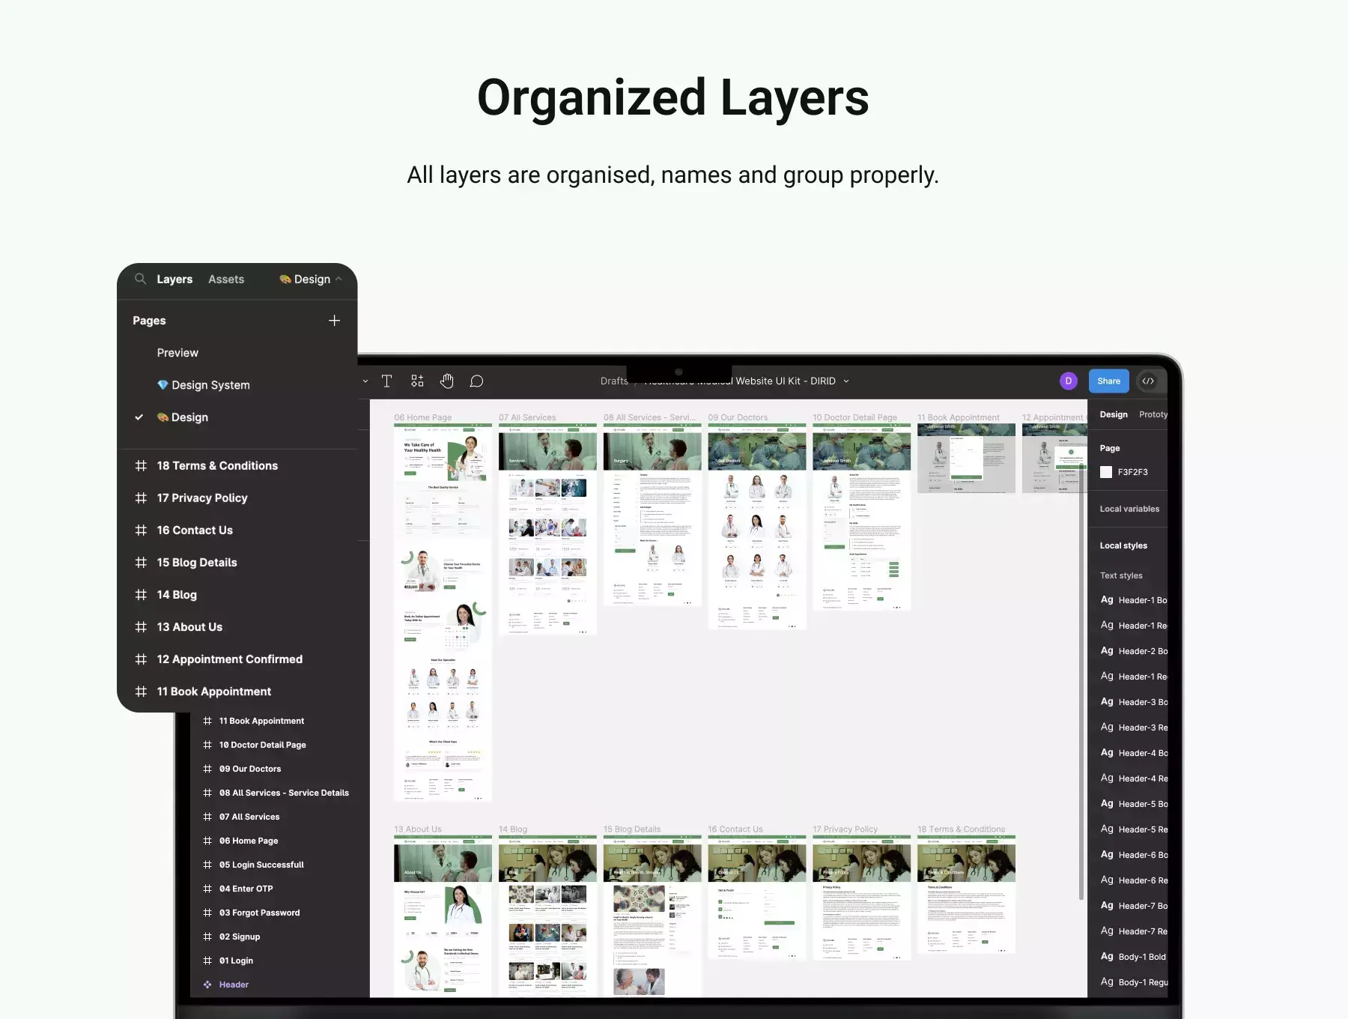Screen dimensions: 1348x1019
Task: Click checkmark beside the Design page
Action: point(139,417)
